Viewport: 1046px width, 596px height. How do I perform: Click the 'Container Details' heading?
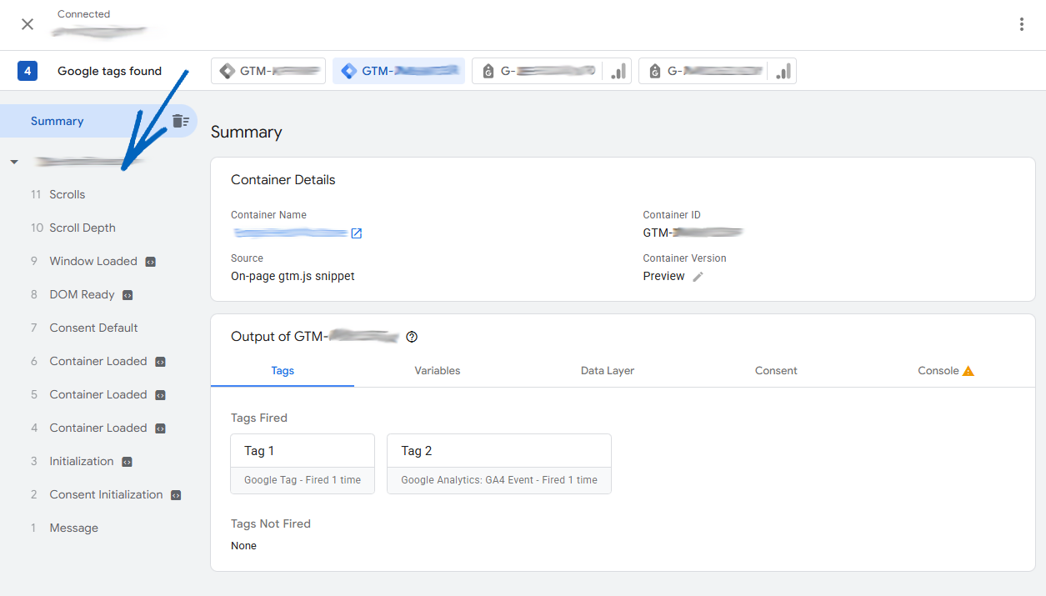283,180
